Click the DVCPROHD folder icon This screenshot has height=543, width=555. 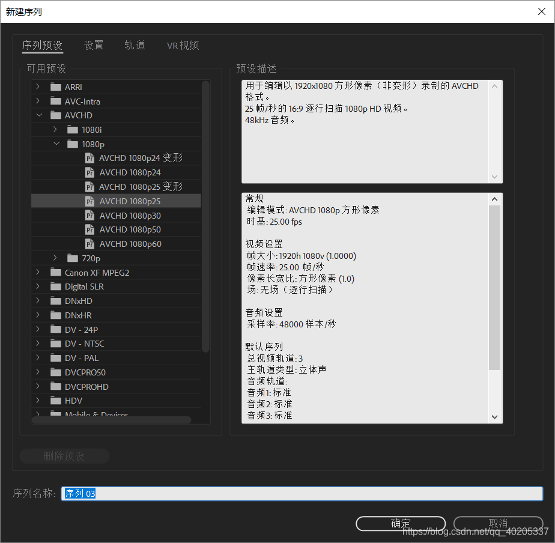click(x=56, y=387)
